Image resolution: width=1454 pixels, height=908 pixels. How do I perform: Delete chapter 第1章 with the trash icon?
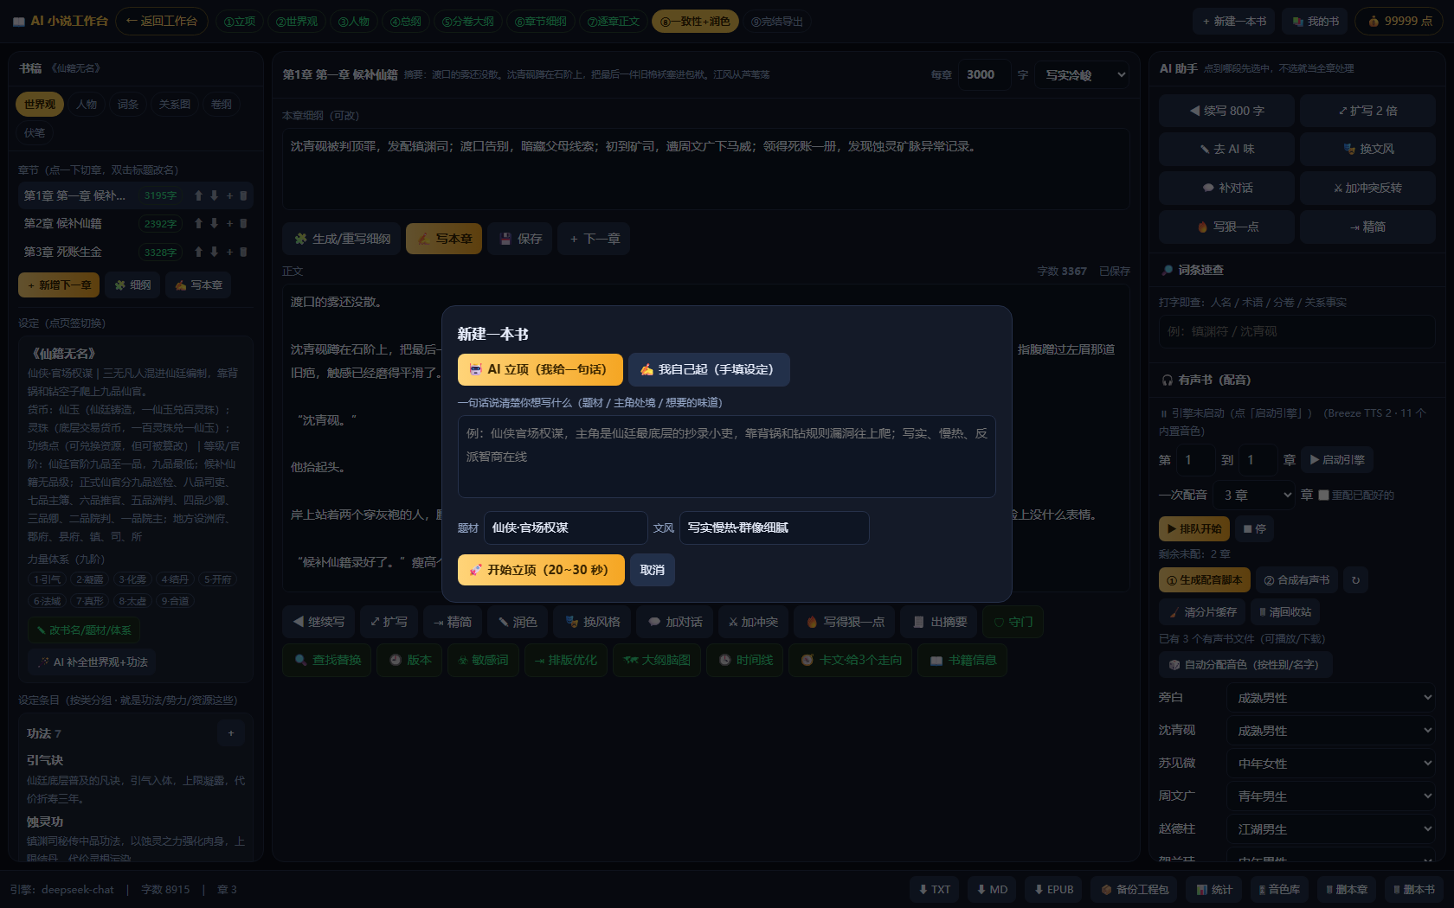click(243, 196)
